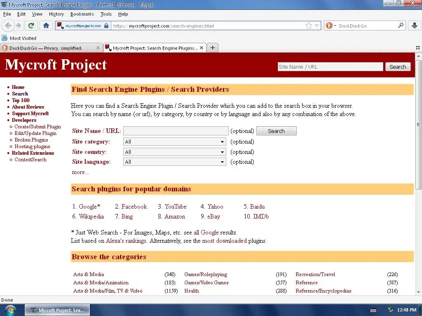Image resolution: width=422 pixels, height=316 pixels.
Task: Open the URL bar history dropdown arrow
Action: click(x=317, y=26)
